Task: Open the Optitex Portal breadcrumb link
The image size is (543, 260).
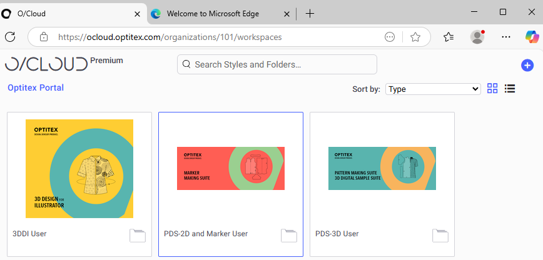Action: tap(36, 87)
